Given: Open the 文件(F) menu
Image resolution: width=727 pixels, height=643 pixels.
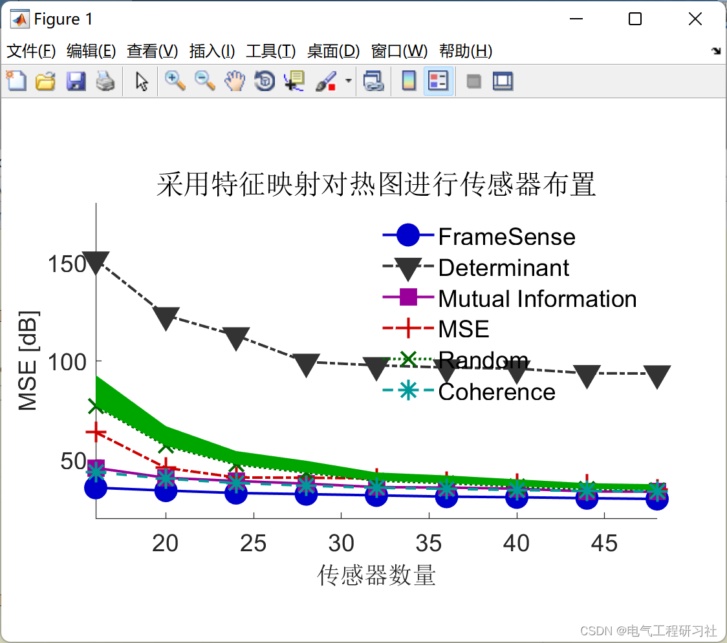Looking at the screenshot, I should click(x=31, y=51).
